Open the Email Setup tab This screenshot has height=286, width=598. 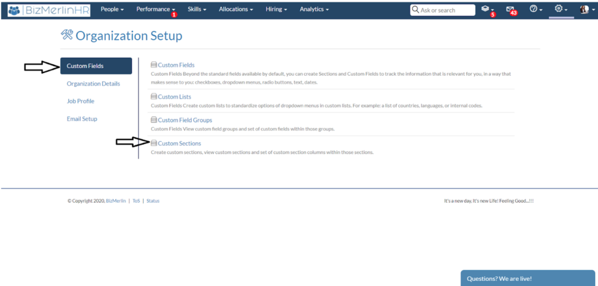82,118
